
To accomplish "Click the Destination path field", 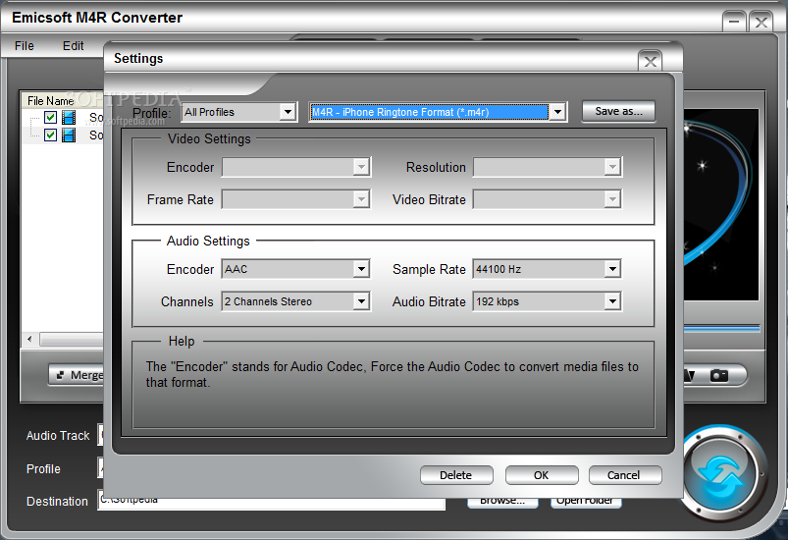I will click(272, 504).
